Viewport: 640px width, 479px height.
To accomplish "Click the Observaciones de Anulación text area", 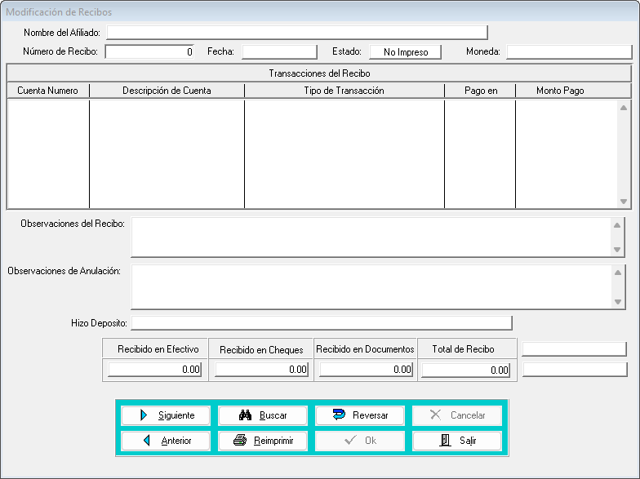I will click(x=371, y=286).
